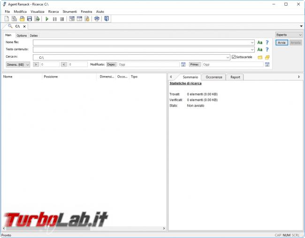
Task: Click the Print toolbar icon
Action: (97, 19)
